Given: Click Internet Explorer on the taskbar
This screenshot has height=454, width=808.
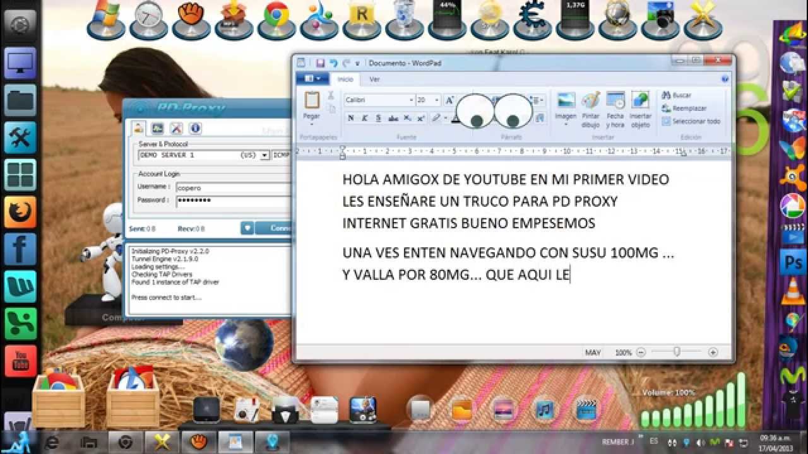Looking at the screenshot, I should pyautogui.click(x=52, y=442).
